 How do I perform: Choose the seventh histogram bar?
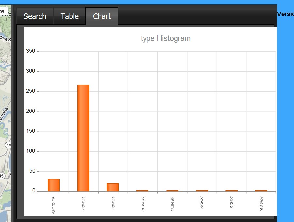tap(231, 191)
